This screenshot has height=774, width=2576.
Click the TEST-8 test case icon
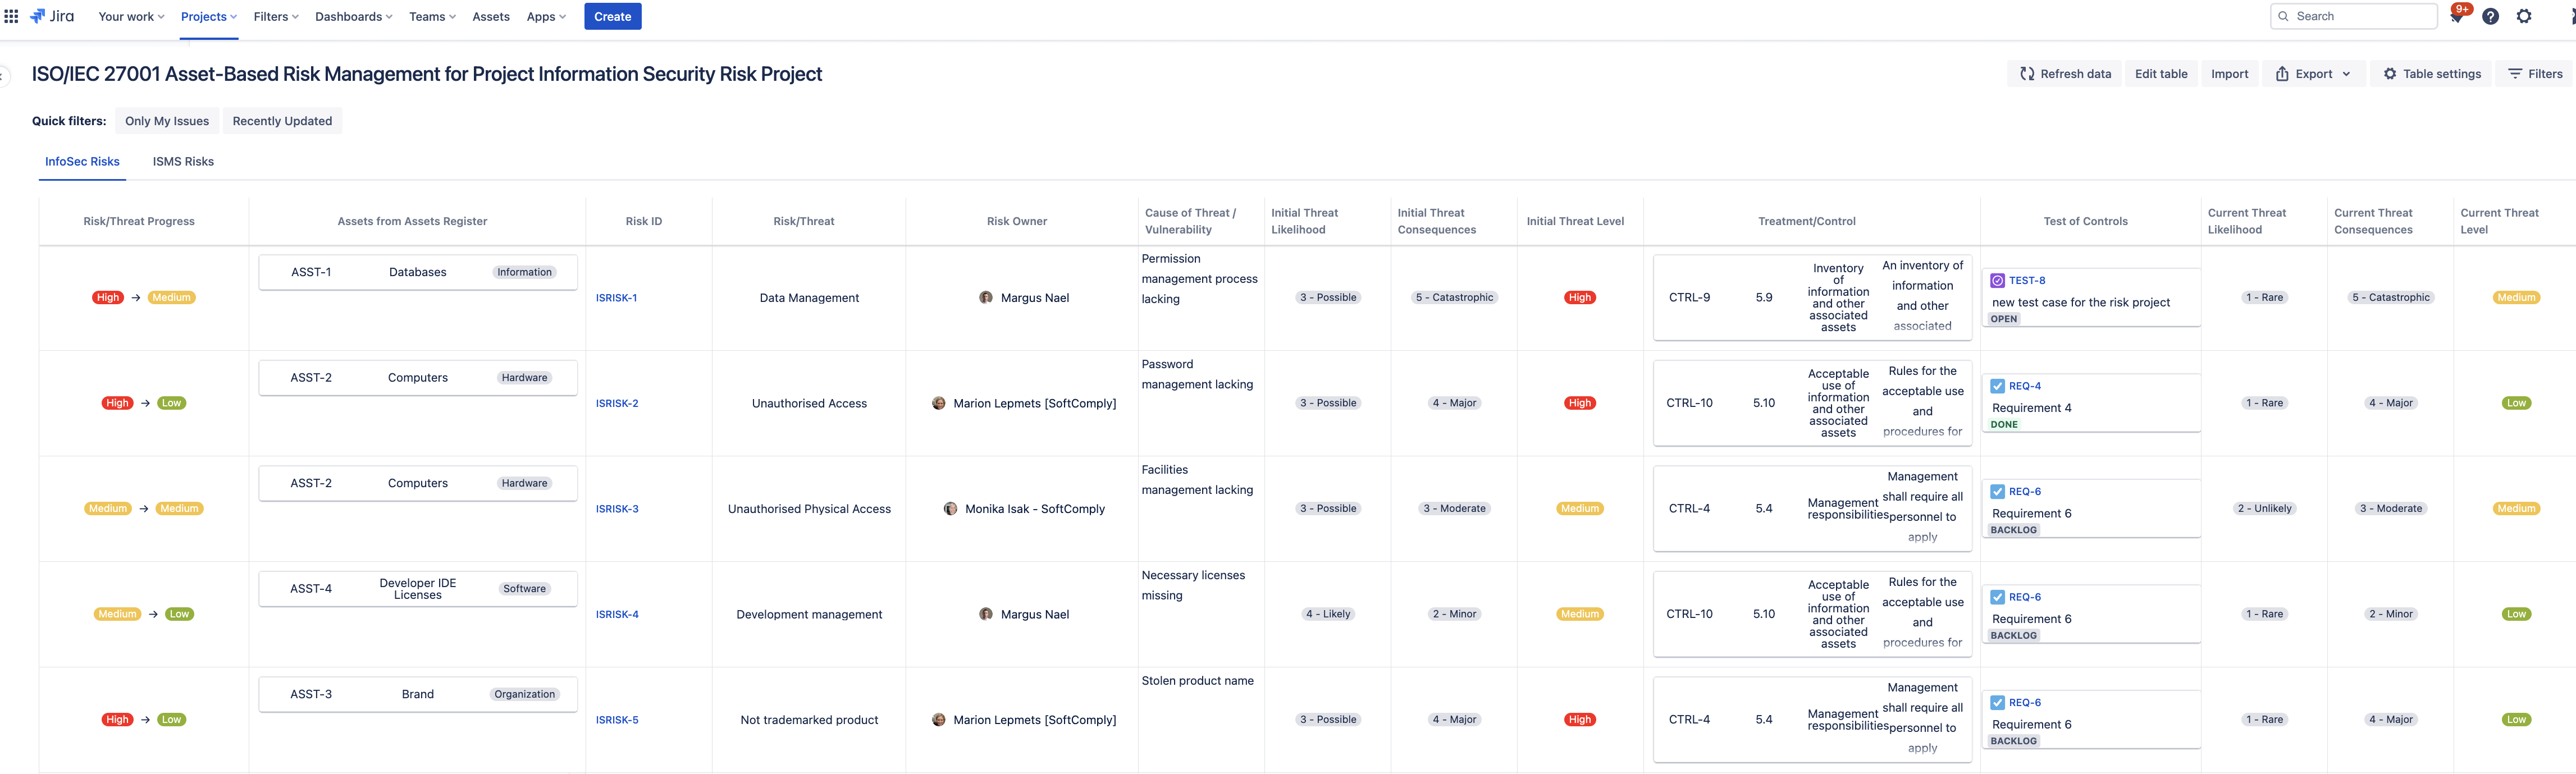pyautogui.click(x=1997, y=281)
